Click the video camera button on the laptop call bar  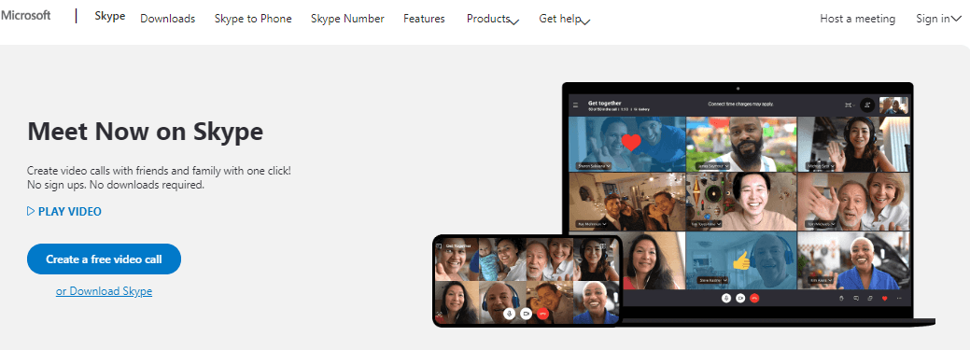tap(740, 298)
